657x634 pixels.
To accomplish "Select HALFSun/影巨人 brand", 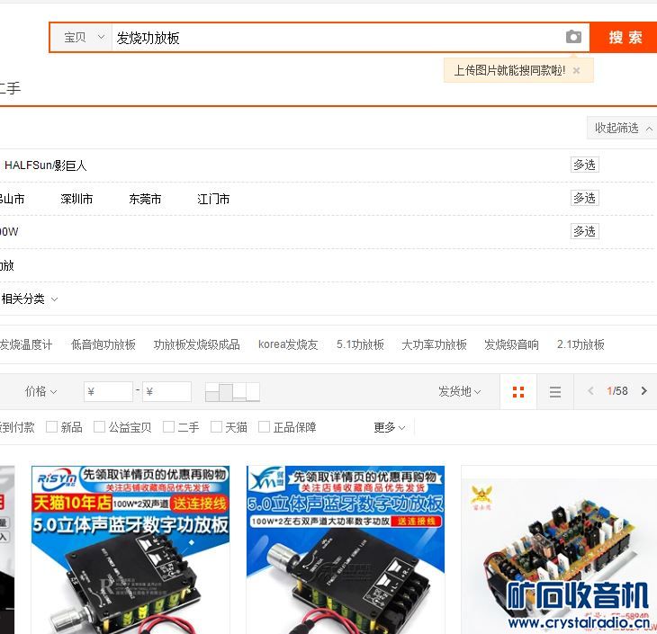I will 45,165.
